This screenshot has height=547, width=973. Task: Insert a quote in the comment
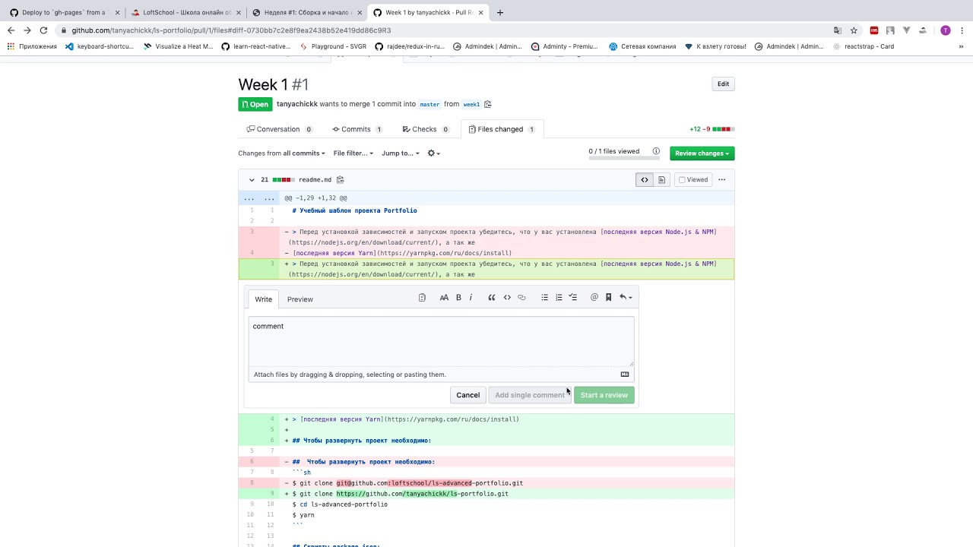click(492, 298)
